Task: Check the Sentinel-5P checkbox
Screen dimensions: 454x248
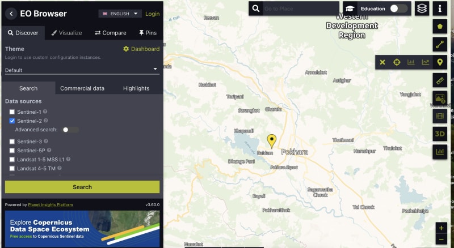Action: pos(12,150)
